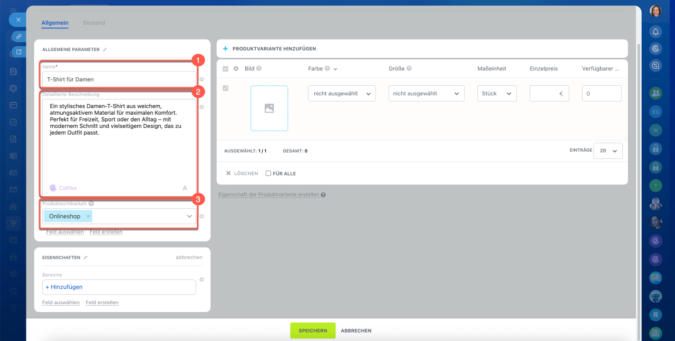
Task: Open the Maßeinheit dropdown showing Stück
Action: (497, 94)
